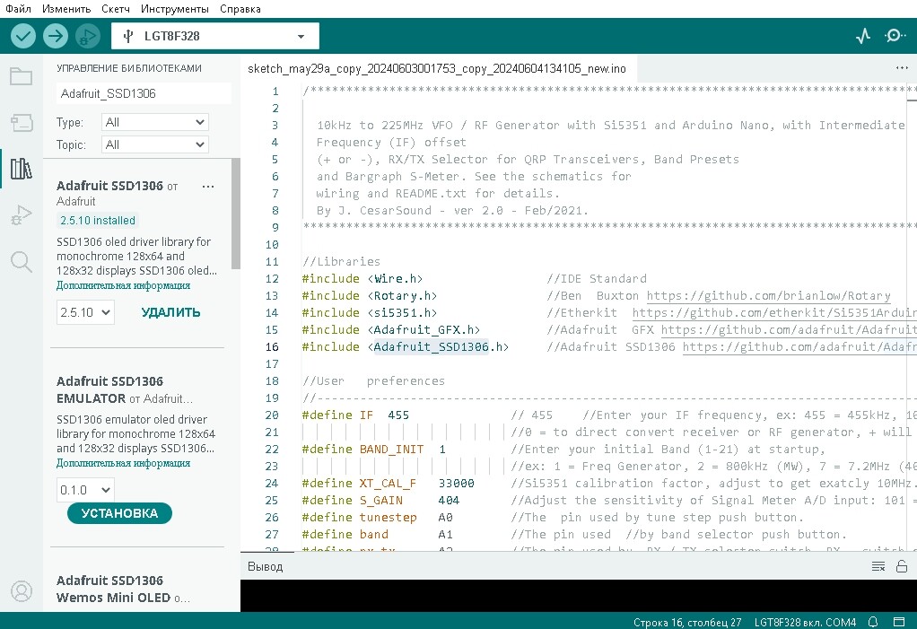Toggle the Library Manager sidebar icon

pyautogui.click(x=21, y=169)
